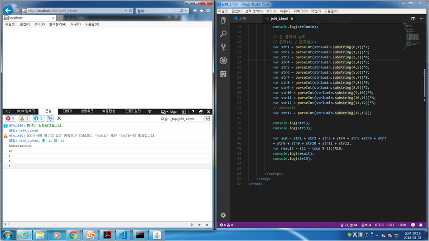
Task: Change line ending CRLF in status bar
Action: 391,225
